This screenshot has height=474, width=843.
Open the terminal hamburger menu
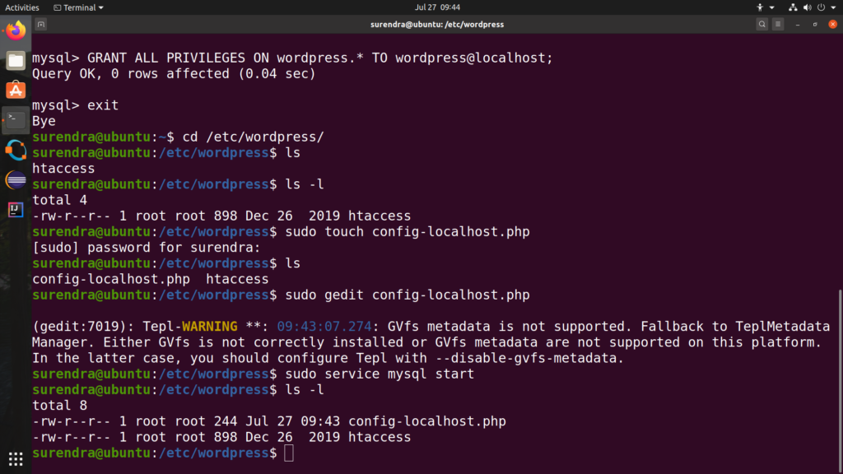pyautogui.click(x=777, y=24)
